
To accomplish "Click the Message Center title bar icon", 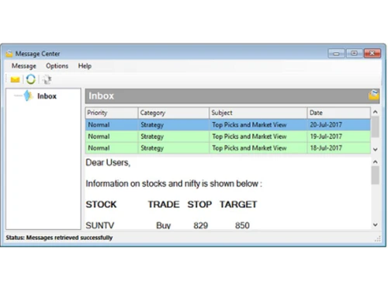I will tap(9, 54).
